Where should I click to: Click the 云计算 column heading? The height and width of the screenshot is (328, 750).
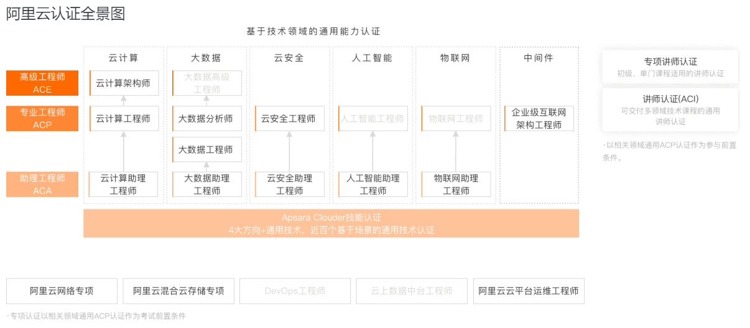[124, 58]
